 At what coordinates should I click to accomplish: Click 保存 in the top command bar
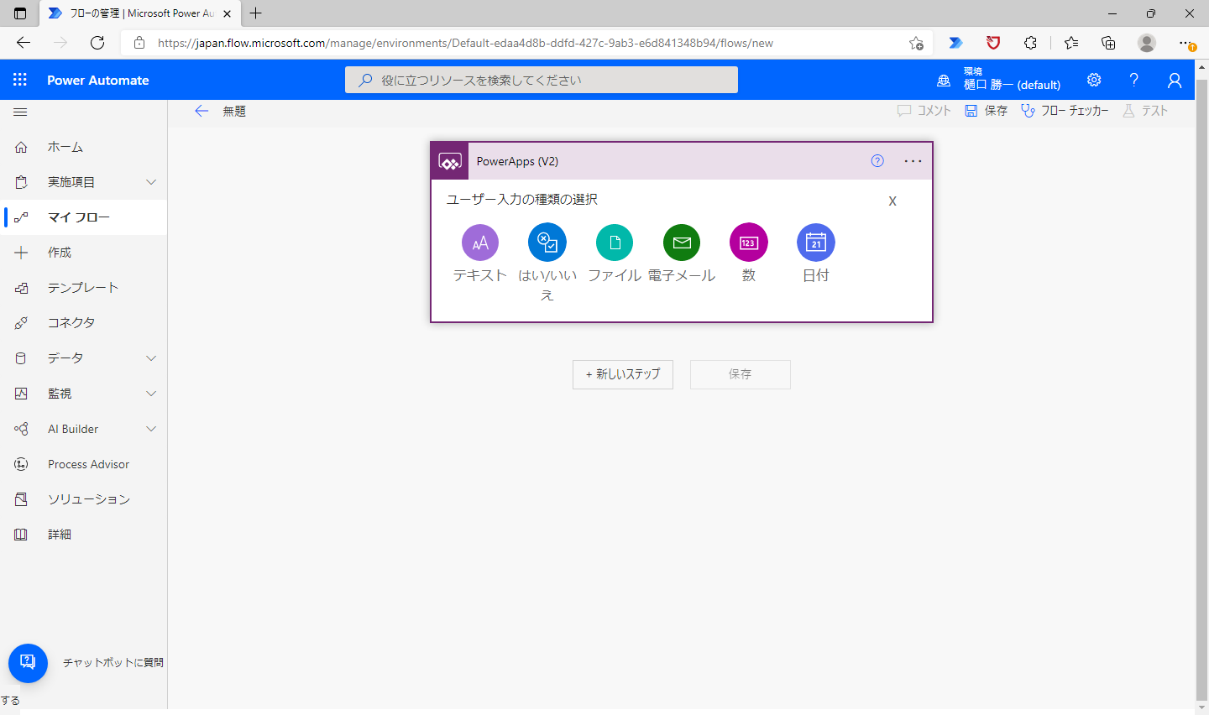pyautogui.click(x=987, y=111)
